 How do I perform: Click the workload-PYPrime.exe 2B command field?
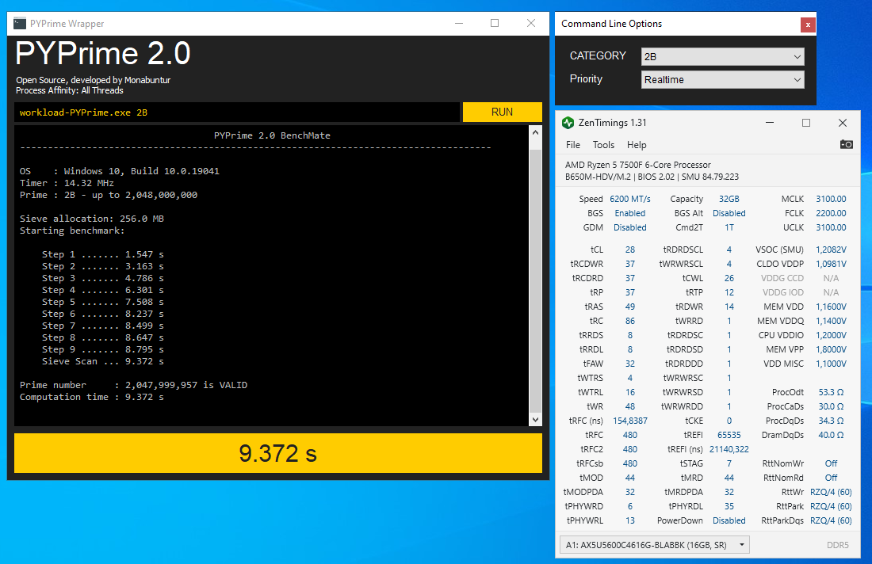[238, 112]
